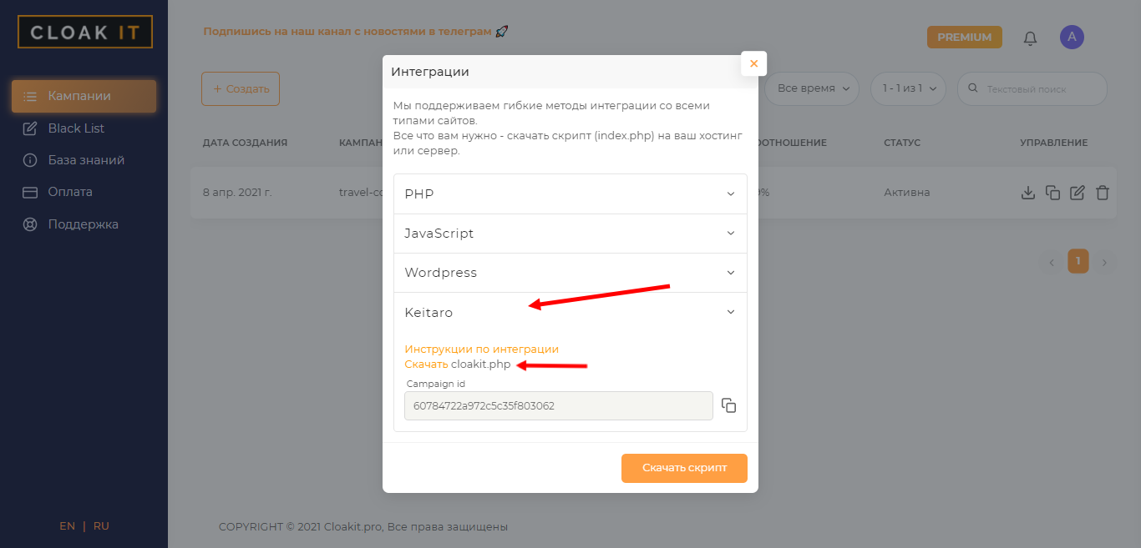The image size is (1141, 548).
Task: Click the download campaign icon
Action: click(x=1028, y=193)
